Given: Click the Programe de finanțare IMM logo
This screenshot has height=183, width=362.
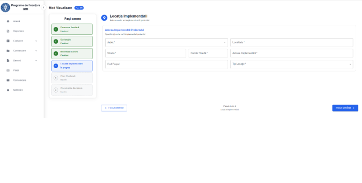Looking at the screenshot, I should (5, 8).
